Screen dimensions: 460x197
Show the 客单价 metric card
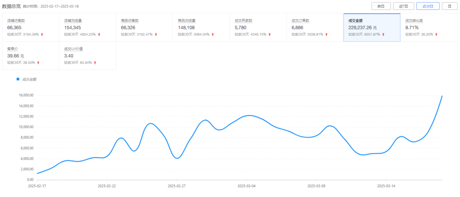31,56
